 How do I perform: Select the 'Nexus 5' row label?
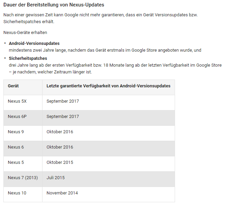pos(16,162)
